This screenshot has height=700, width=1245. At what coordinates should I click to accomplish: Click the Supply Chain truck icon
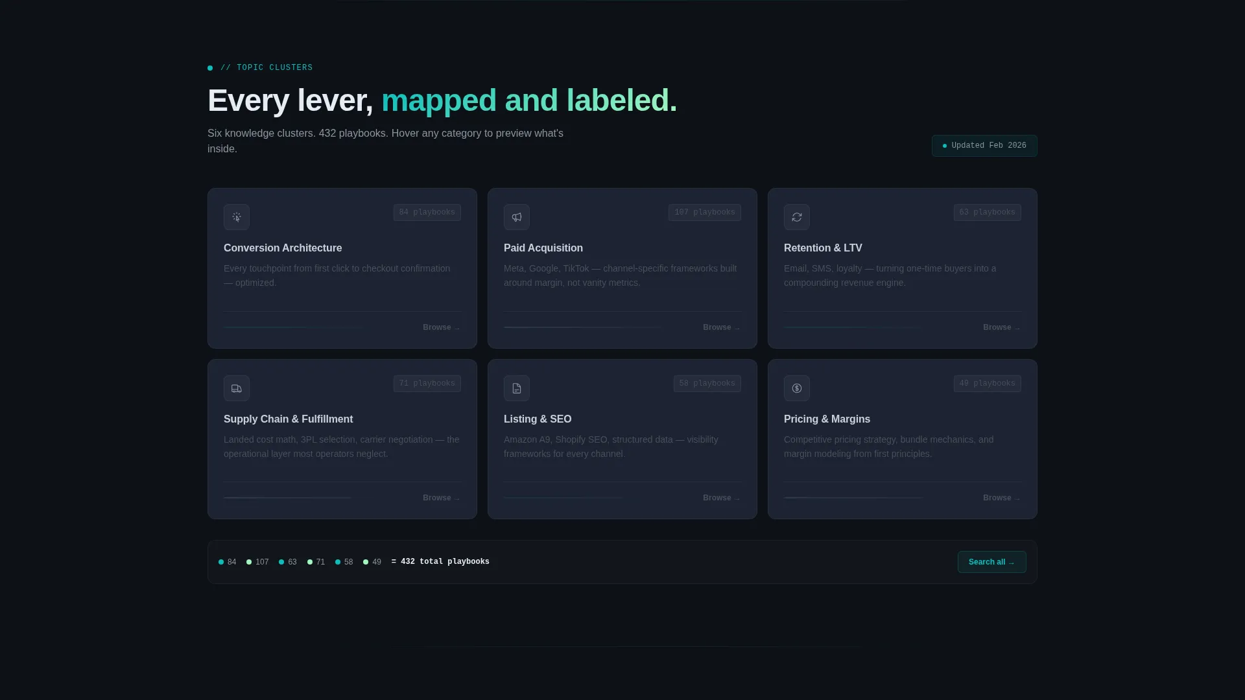237,388
